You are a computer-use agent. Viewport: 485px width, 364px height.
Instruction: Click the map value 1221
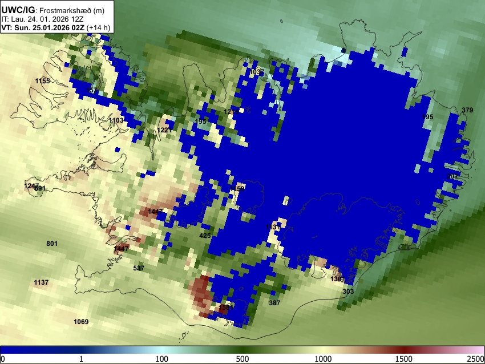coord(164,130)
